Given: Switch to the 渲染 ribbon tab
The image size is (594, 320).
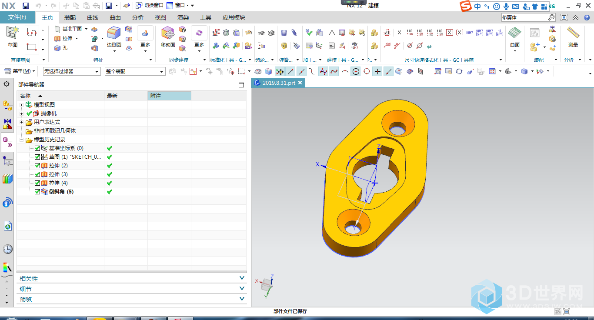Looking at the screenshot, I should (183, 17).
